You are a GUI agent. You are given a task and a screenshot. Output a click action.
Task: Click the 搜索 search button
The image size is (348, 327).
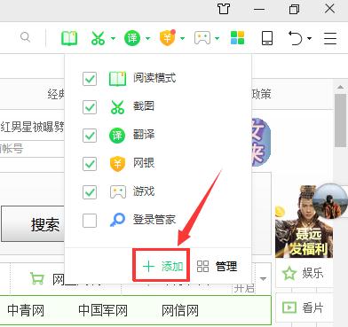tap(33, 224)
